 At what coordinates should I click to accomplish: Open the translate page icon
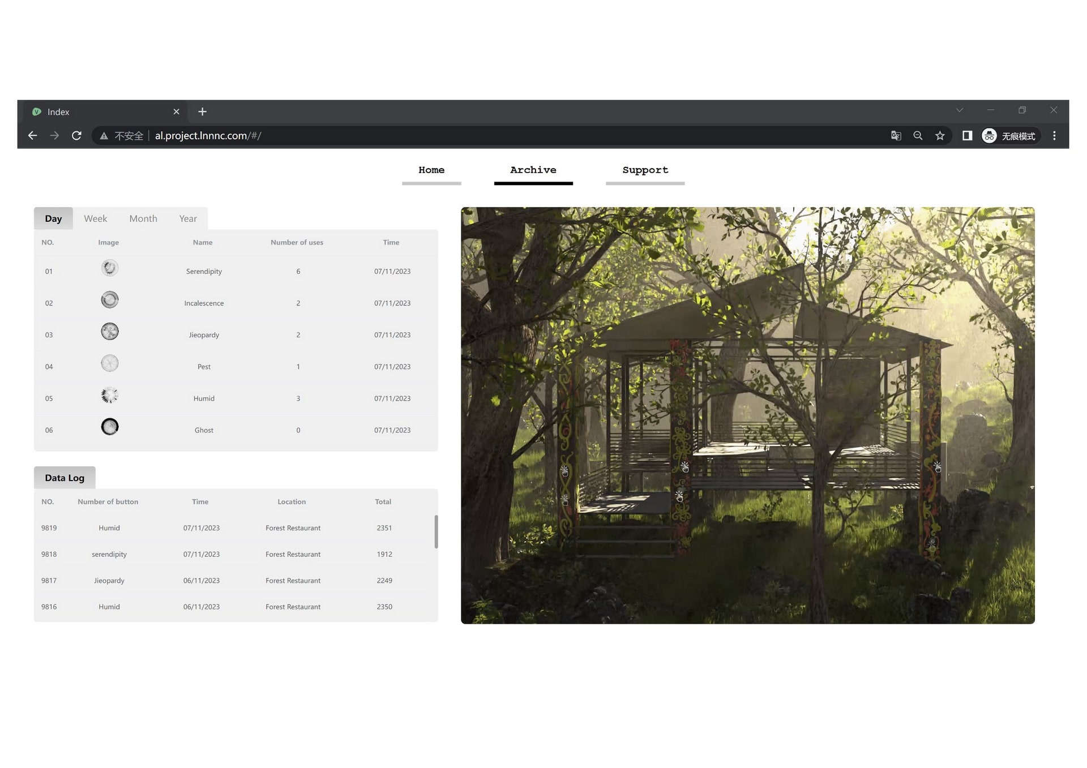point(896,136)
